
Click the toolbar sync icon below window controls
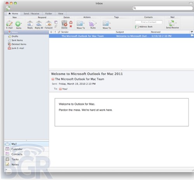click(8, 8)
